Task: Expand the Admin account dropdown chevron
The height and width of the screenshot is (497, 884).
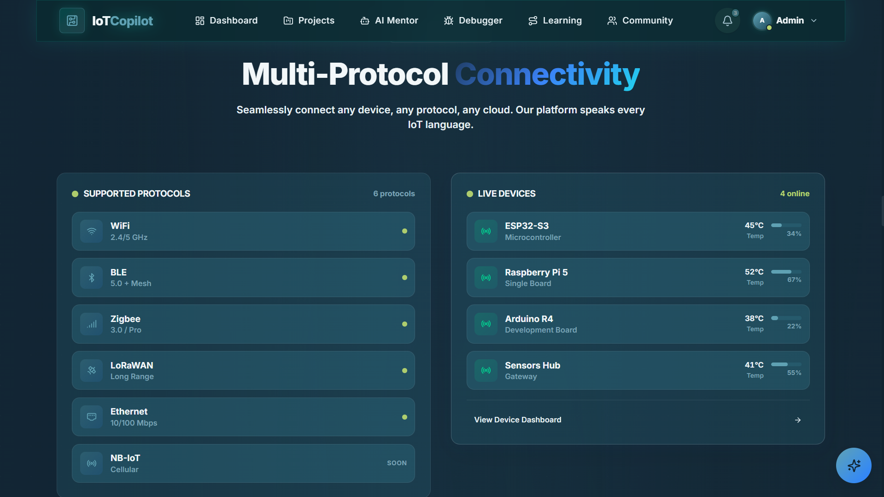Action: 814,21
